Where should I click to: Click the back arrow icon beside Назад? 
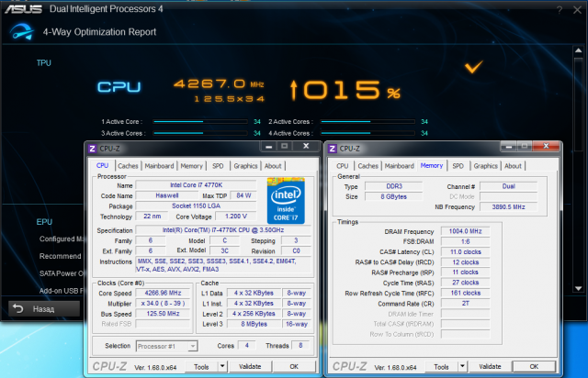coord(18,308)
